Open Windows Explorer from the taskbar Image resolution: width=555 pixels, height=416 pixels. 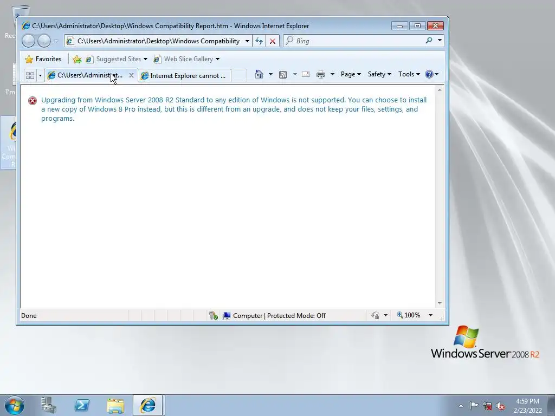tap(115, 405)
